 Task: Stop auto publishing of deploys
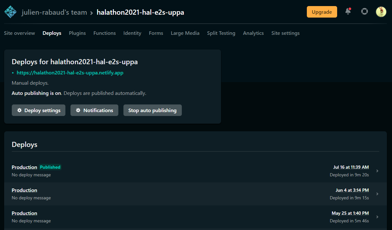152,110
